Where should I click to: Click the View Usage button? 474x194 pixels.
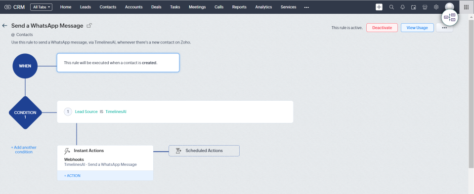pos(417,28)
